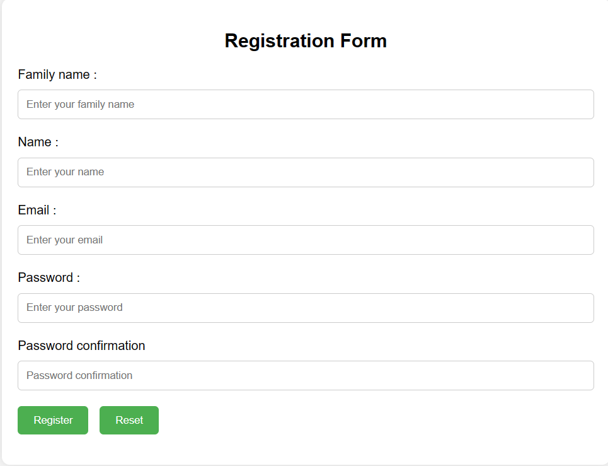Image resolution: width=608 pixels, height=466 pixels.
Task: Click the 'Password confirmation' label above its field
Action: pyautogui.click(x=81, y=346)
